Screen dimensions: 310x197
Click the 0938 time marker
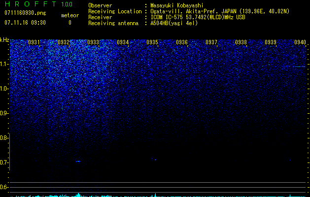(241, 42)
